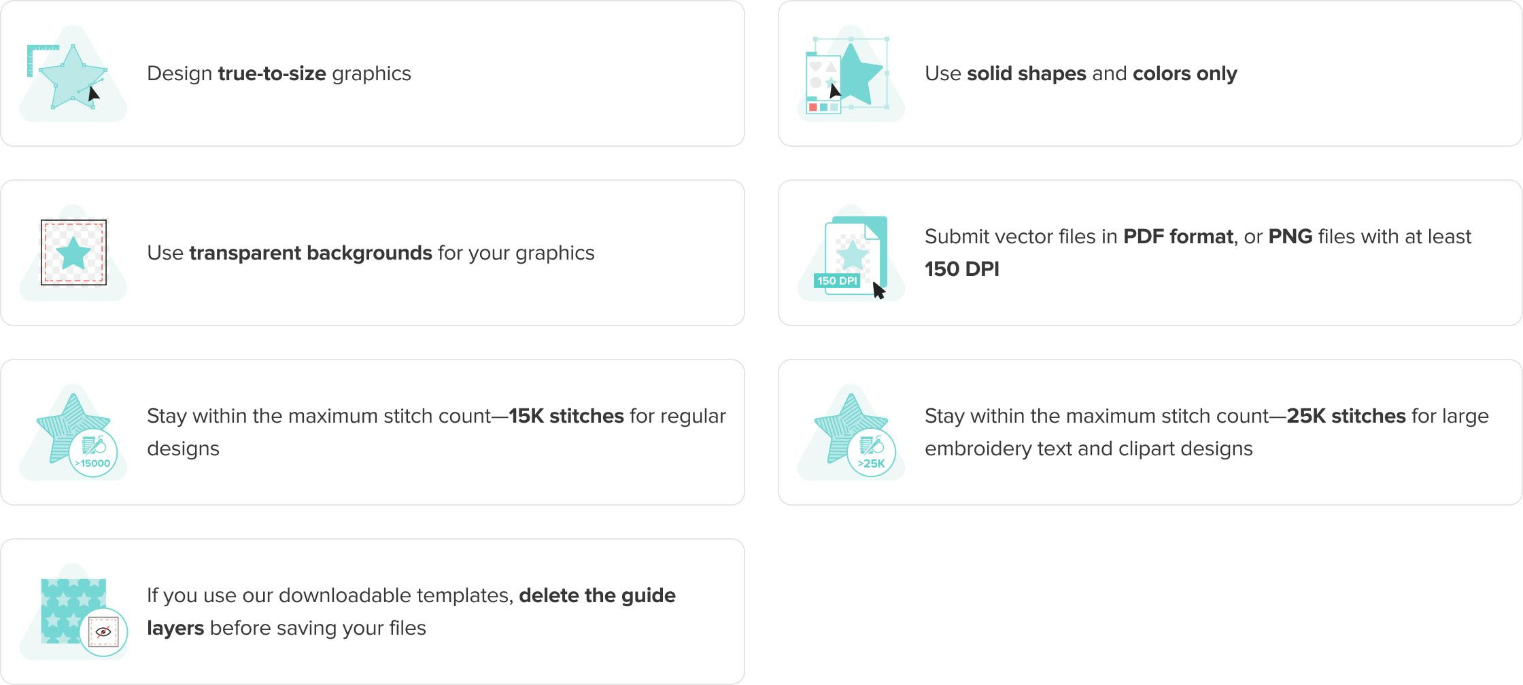Click 'delete the guide layers' text

click(x=411, y=612)
